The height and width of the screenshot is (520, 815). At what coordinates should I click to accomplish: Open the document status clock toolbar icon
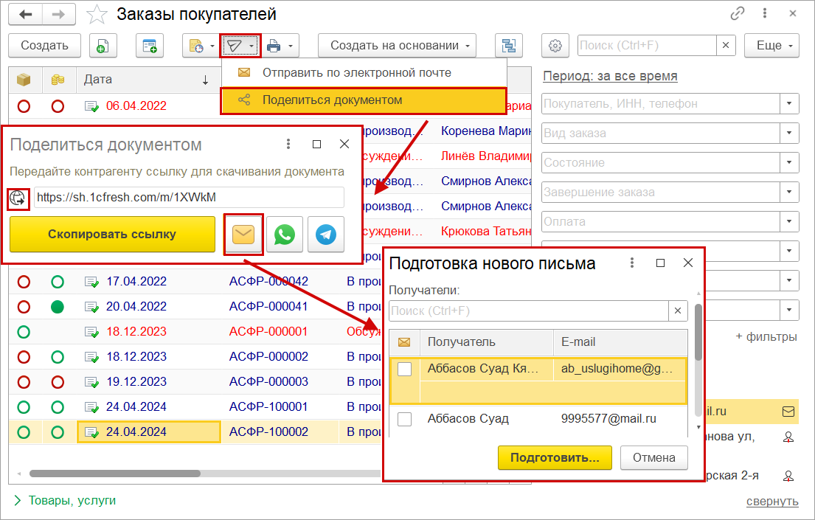point(197,46)
